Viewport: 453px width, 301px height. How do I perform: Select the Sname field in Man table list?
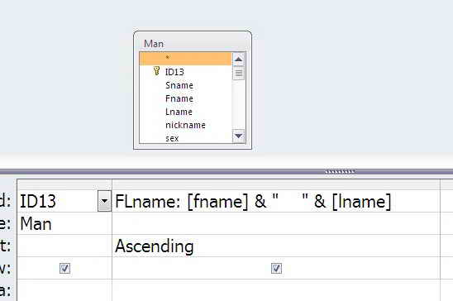click(179, 85)
